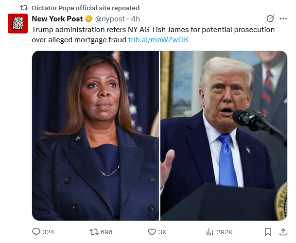Screen dimensions: 296x243
Task: Click the 324 replies count
Action: pyautogui.click(x=48, y=232)
